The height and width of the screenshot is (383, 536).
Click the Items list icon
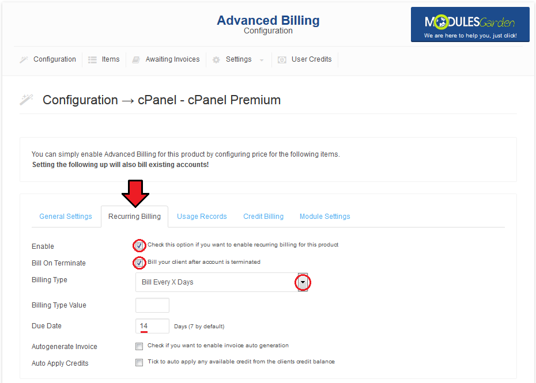(92, 60)
